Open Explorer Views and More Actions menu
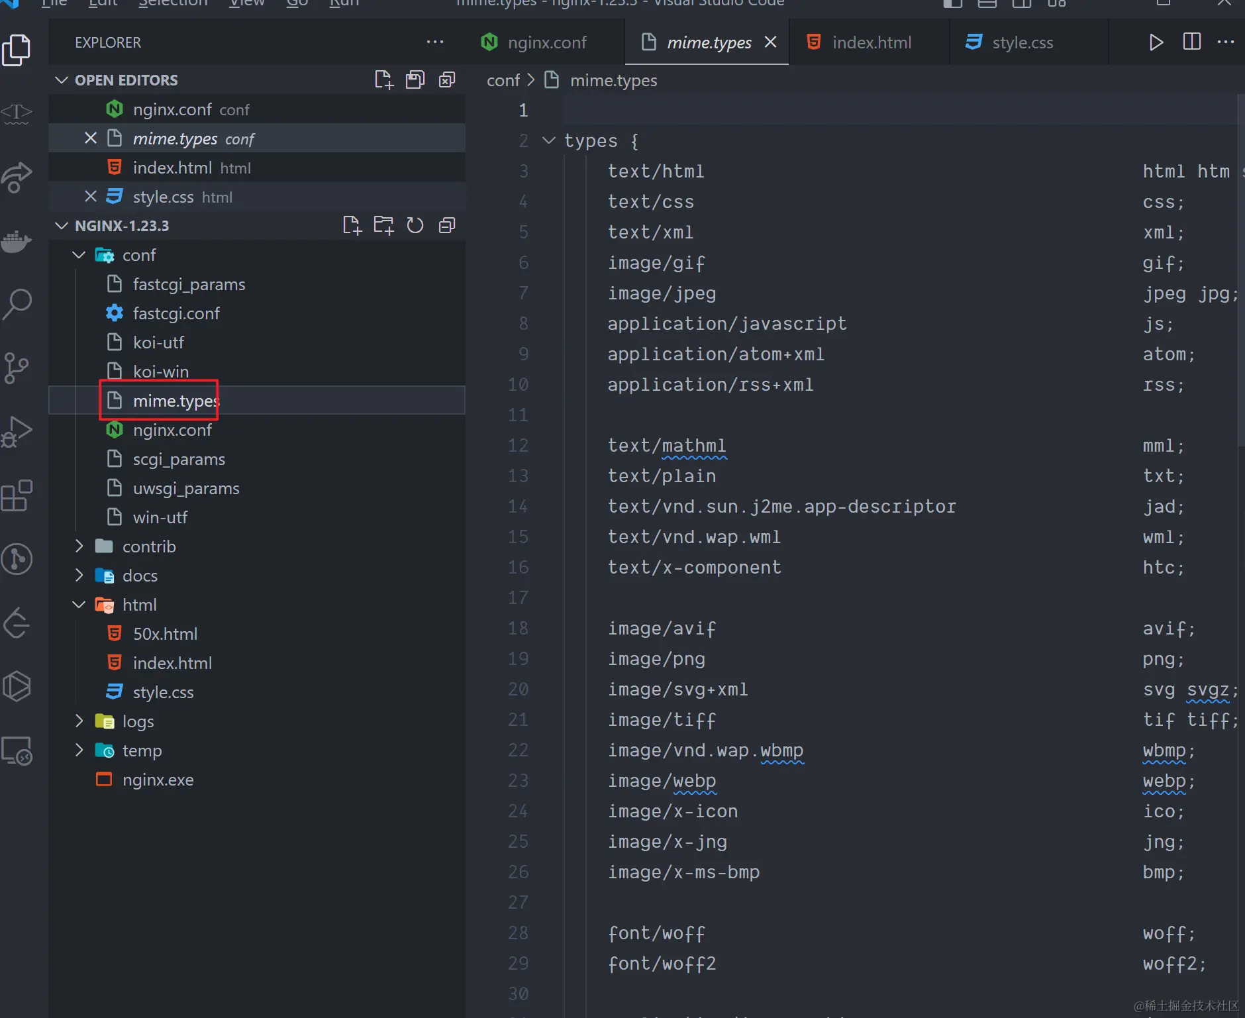The width and height of the screenshot is (1245, 1018). (x=435, y=42)
